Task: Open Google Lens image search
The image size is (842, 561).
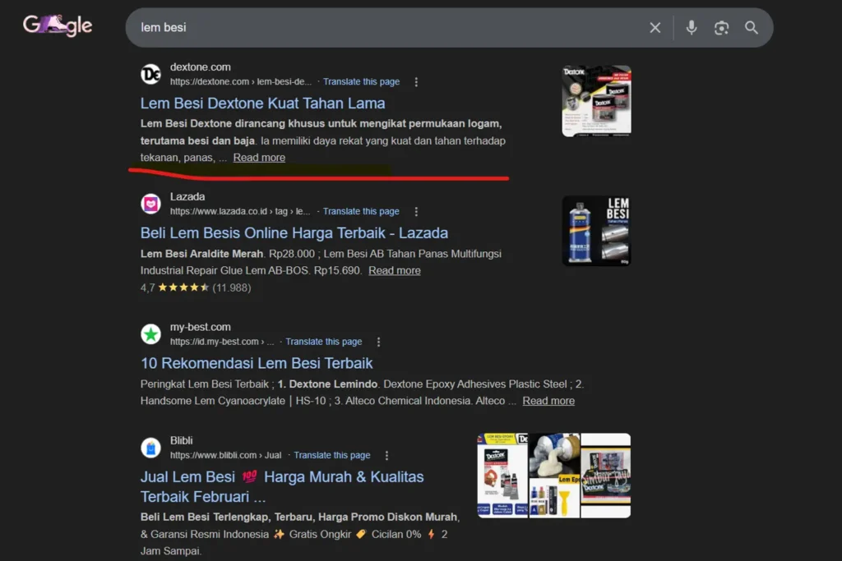Action: tap(721, 28)
